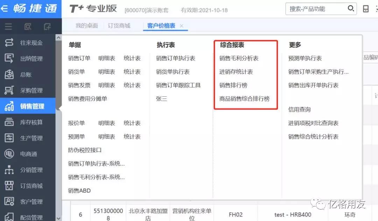The image size is (378, 221).
Task: Switch to 订货商城 tab
Action: tap(119, 26)
